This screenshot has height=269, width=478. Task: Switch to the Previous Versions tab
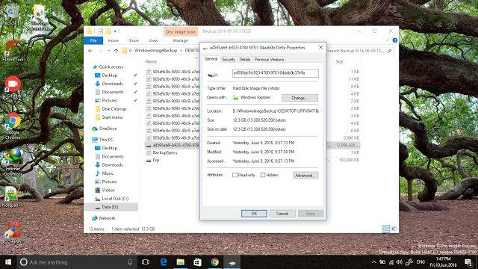269,60
